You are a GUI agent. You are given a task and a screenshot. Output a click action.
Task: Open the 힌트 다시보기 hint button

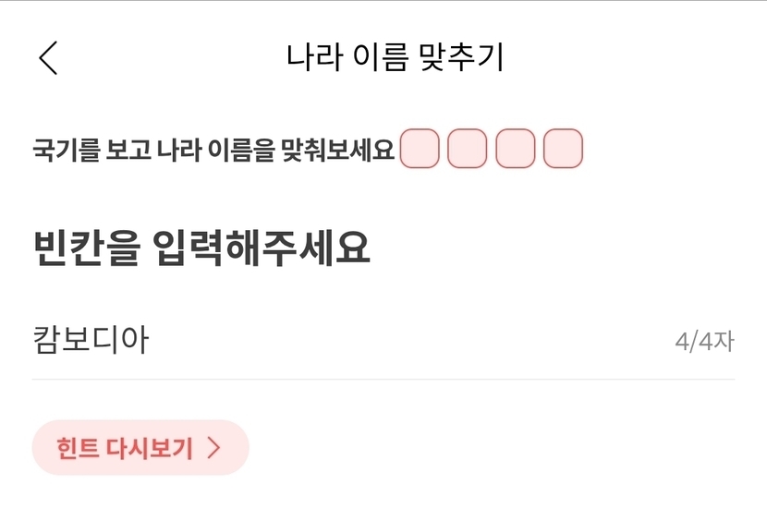[x=140, y=448]
